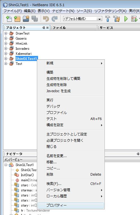140x215 pixels.
Task: Click the ShinGLTest1 class icon in navigator
Action: [11, 165]
